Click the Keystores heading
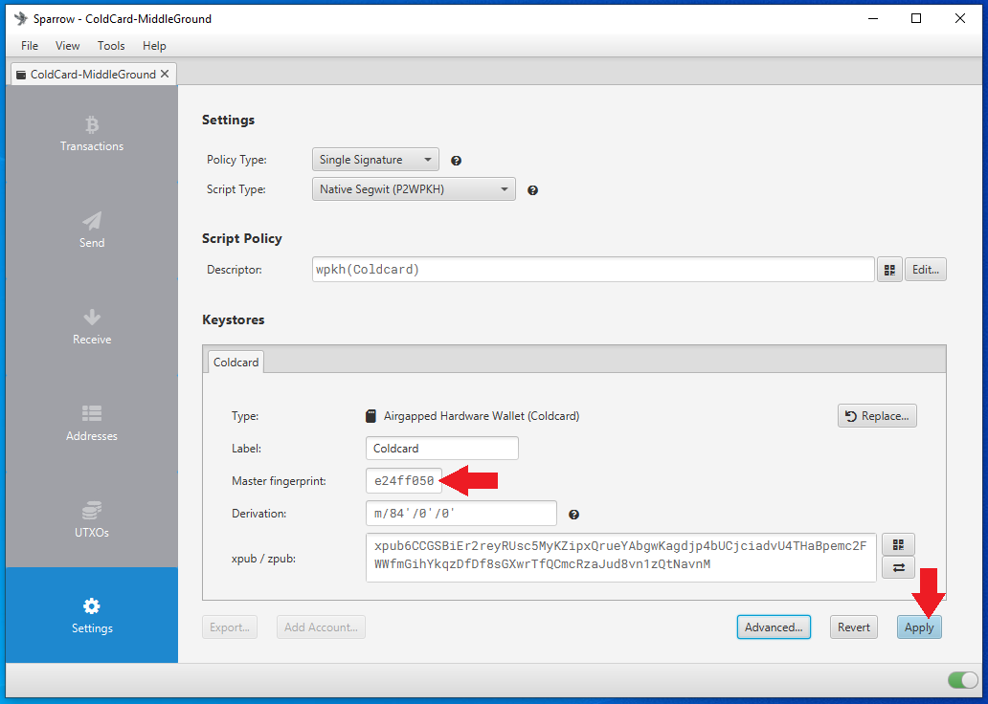This screenshot has height=704, width=988. point(234,319)
